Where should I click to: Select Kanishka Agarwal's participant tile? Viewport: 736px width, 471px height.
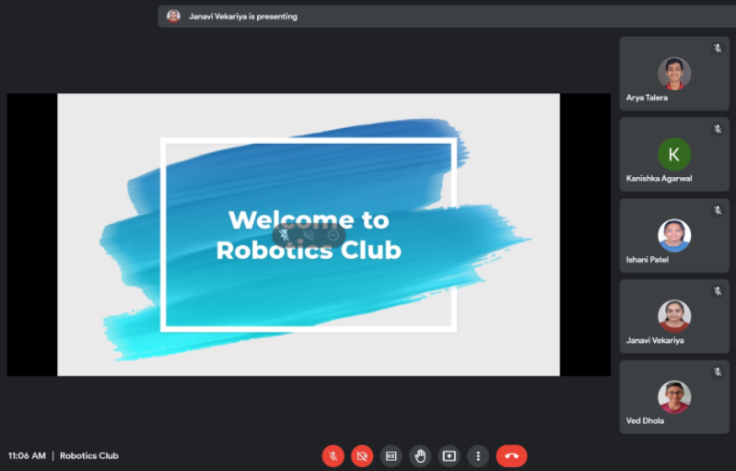pos(674,155)
